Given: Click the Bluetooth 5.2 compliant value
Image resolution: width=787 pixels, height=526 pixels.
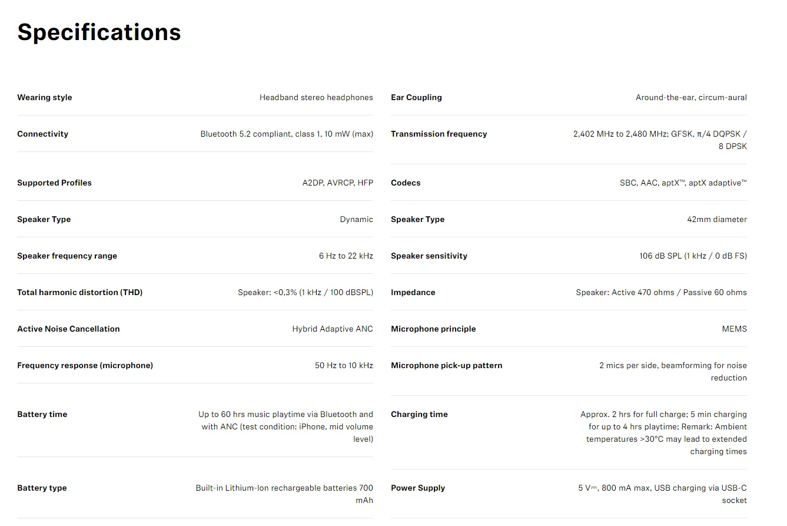Looking at the screenshot, I should click(287, 134).
